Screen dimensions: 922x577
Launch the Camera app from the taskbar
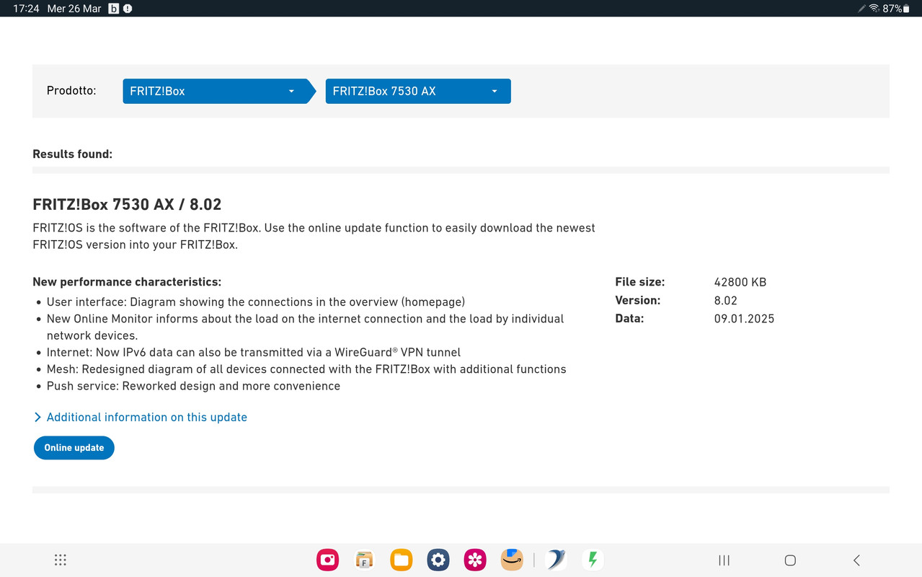(x=328, y=560)
